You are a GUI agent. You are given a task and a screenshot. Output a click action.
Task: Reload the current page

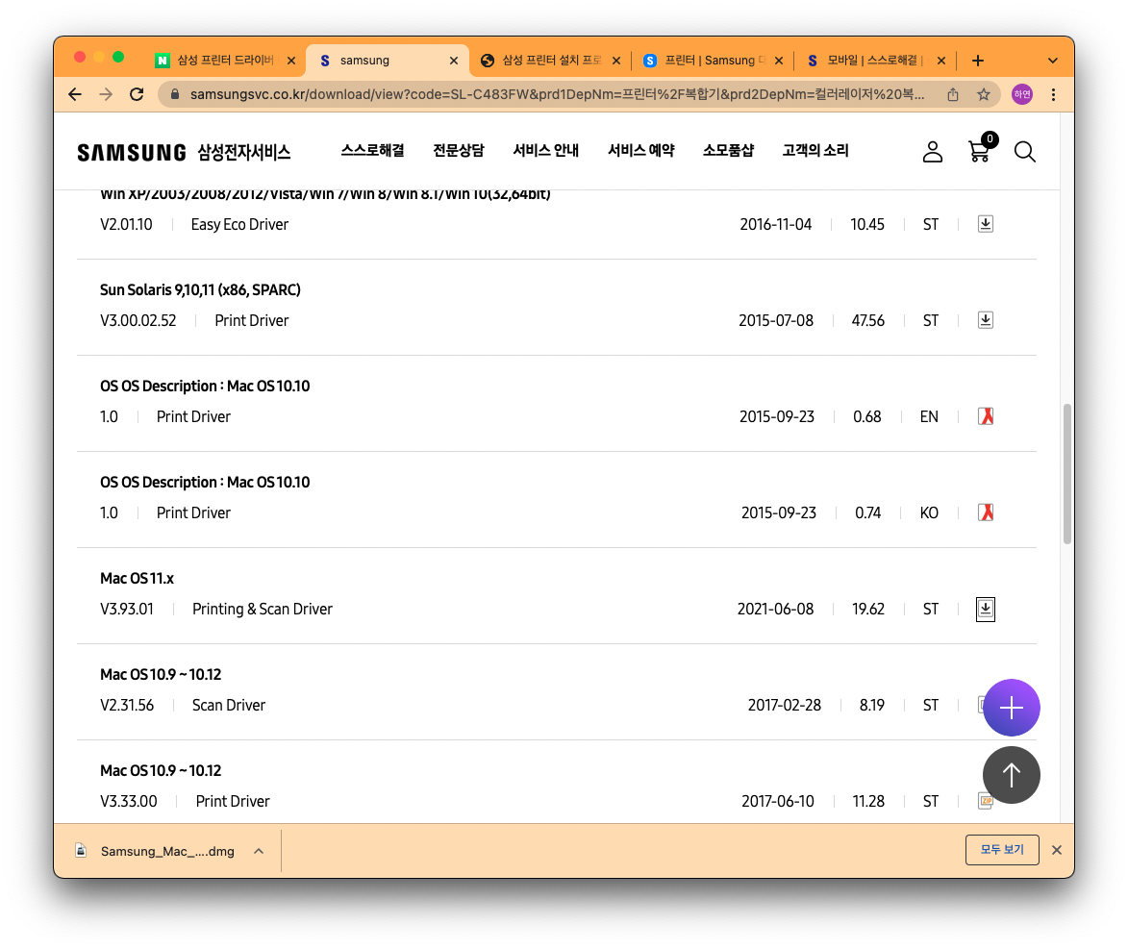(137, 94)
